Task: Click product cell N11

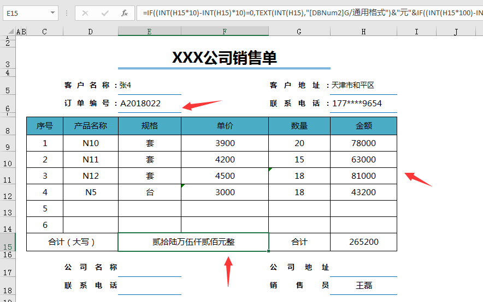Action: coord(91,159)
